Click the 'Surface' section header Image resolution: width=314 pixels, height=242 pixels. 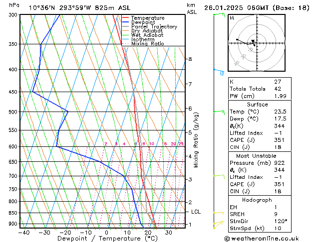tap(257, 105)
